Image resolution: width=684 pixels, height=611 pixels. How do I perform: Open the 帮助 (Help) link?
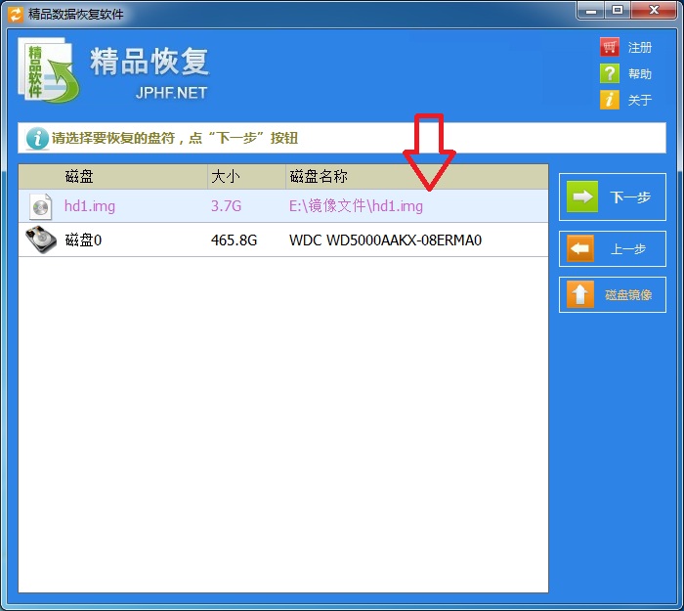(x=640, y=73)
